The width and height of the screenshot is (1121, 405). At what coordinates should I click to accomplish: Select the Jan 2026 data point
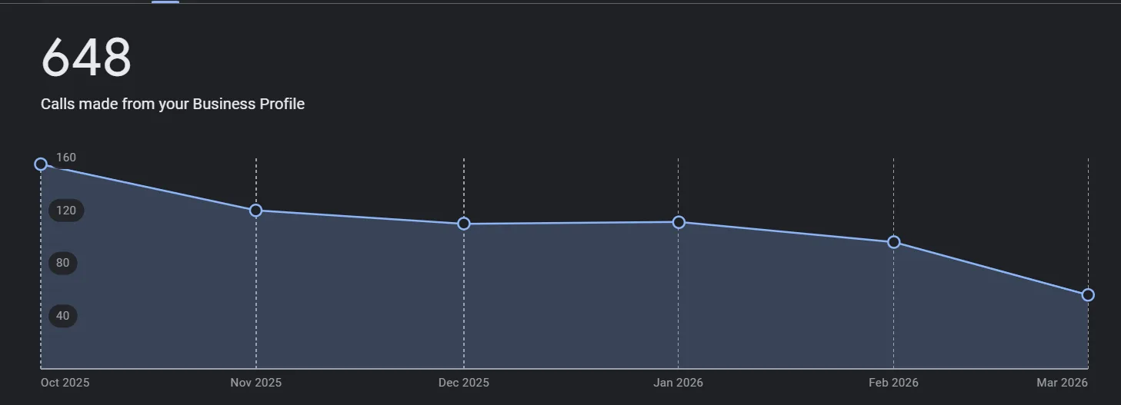click(x=679, y=222)
